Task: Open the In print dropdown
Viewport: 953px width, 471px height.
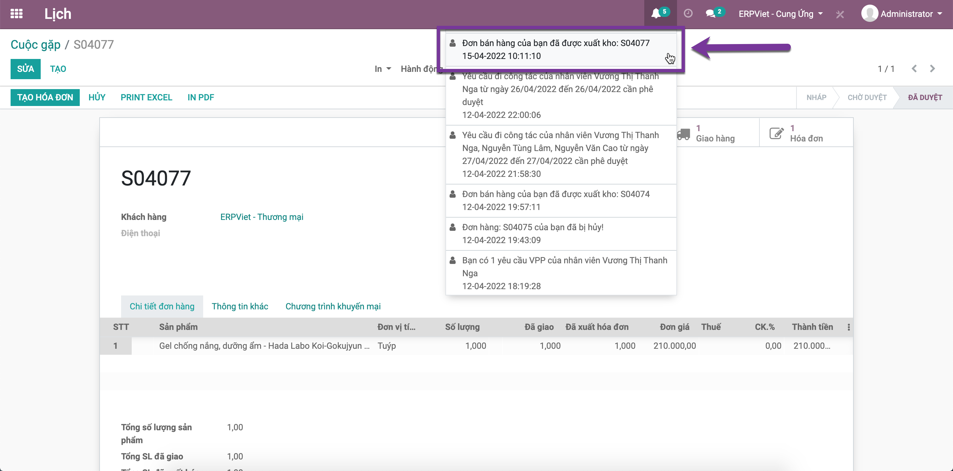Action: tap(383, 69)
